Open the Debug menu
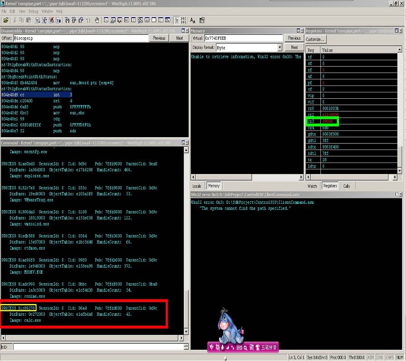Viewport: 406px width, 361px height. [33, 11]
